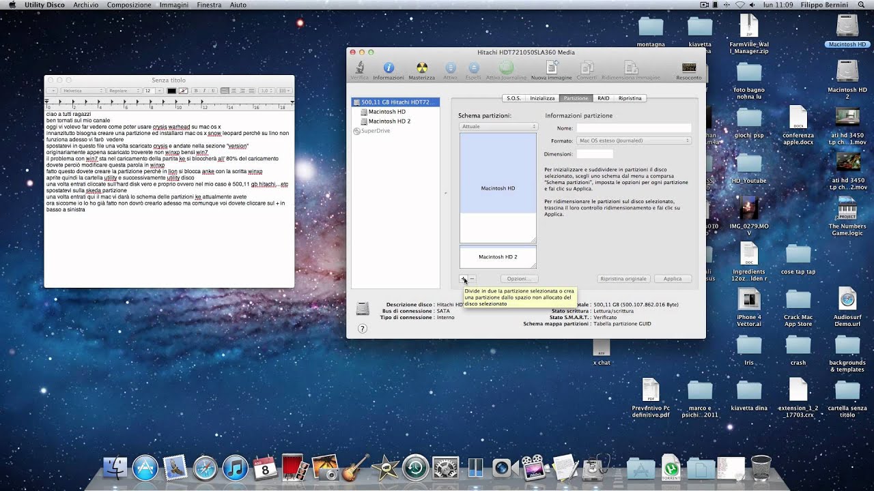Launch Safari from the Dock
This screenshot has width=874, height=491.
pos(205,468)
